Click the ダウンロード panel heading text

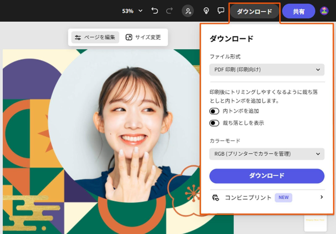coord(232,39)
